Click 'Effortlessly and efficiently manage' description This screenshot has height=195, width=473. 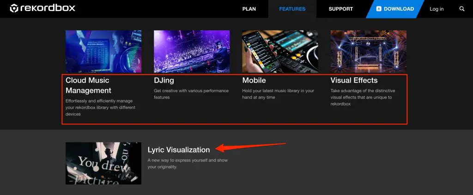[100, 107]
